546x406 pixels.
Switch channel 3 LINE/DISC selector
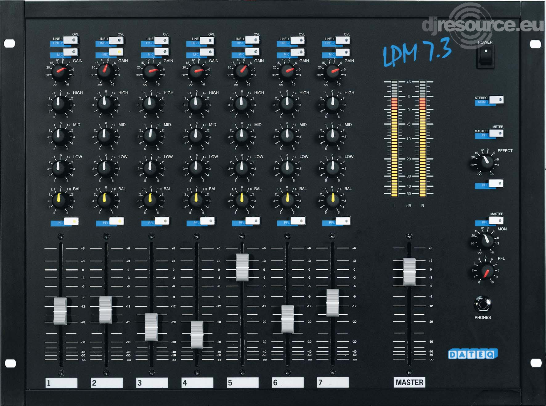[x=161, y=40]
